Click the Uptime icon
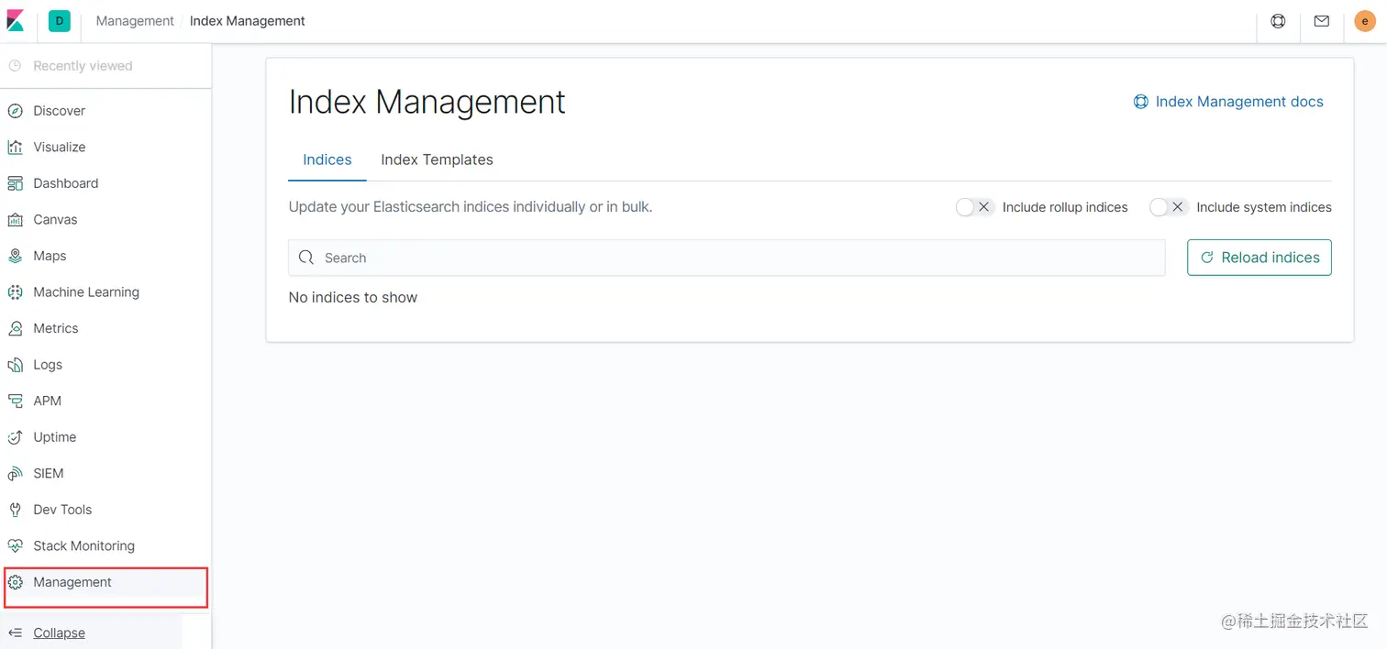 (15, 437)
